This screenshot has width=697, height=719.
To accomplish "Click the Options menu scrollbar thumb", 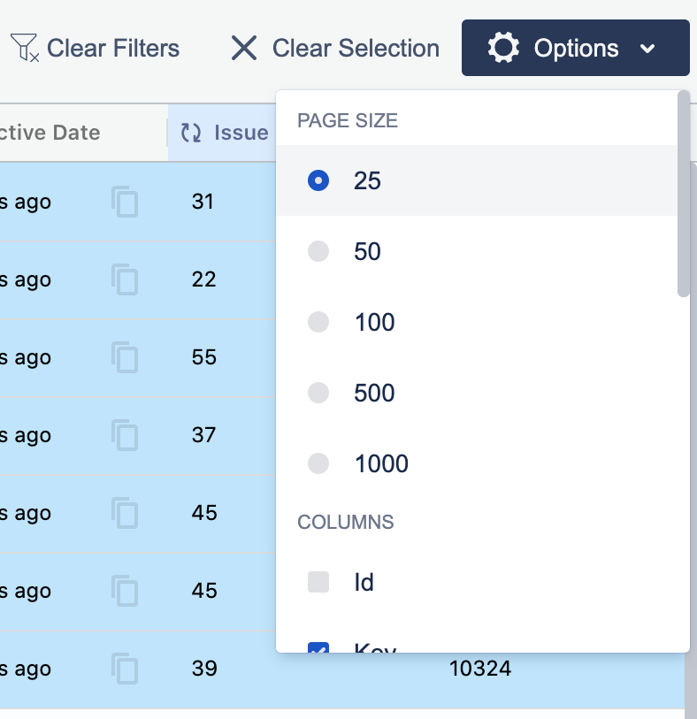I will point(683,195).
